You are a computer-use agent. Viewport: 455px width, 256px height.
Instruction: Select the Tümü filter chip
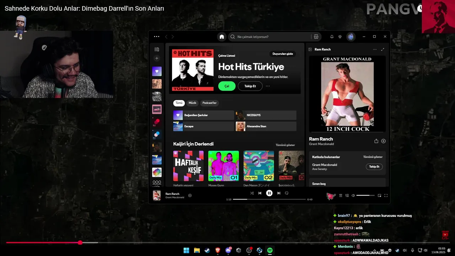click(x=179, y=103)
